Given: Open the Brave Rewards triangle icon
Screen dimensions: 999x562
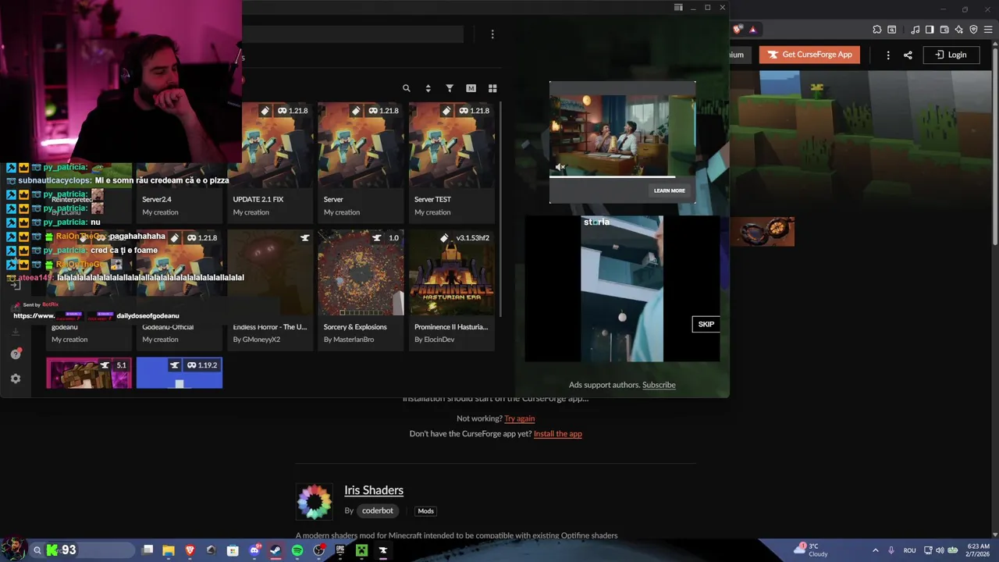Looking at the screenshot, I should (x=753, y=30).
